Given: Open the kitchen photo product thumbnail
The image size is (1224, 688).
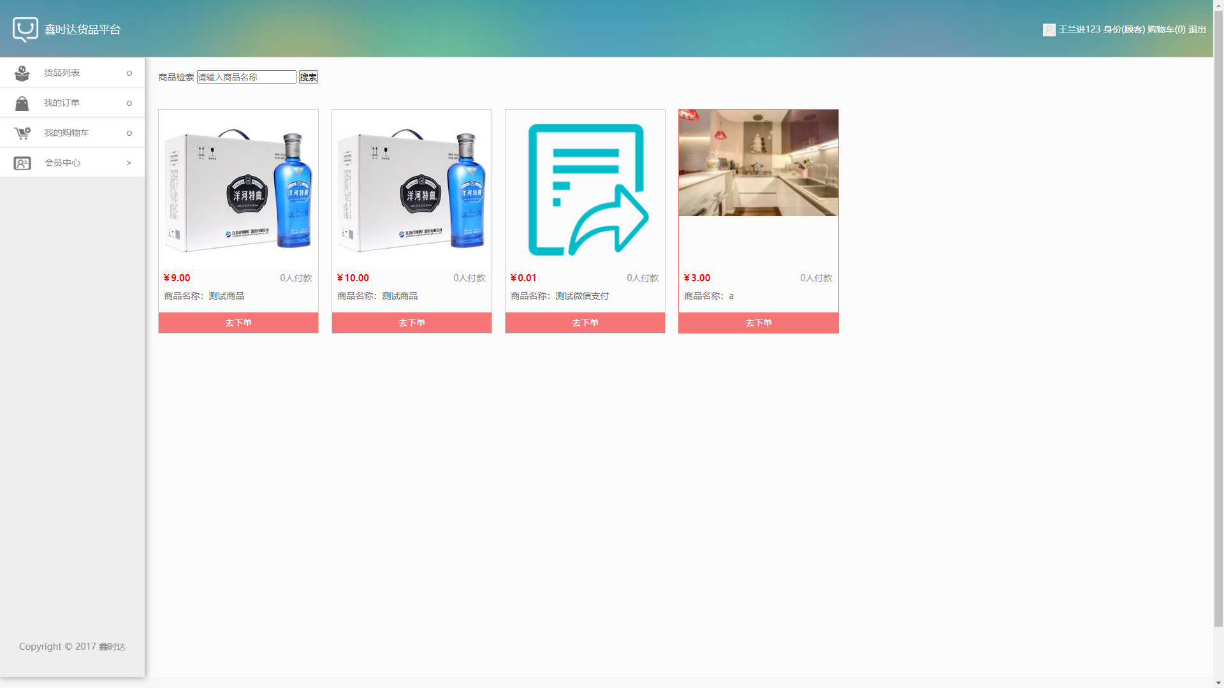Looking at the screenshot, I should click(759, 163).
